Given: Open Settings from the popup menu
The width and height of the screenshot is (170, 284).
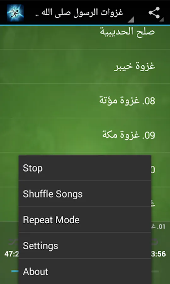Looking at the screenshot, I should pyautogui.click(x=85, y=246).
